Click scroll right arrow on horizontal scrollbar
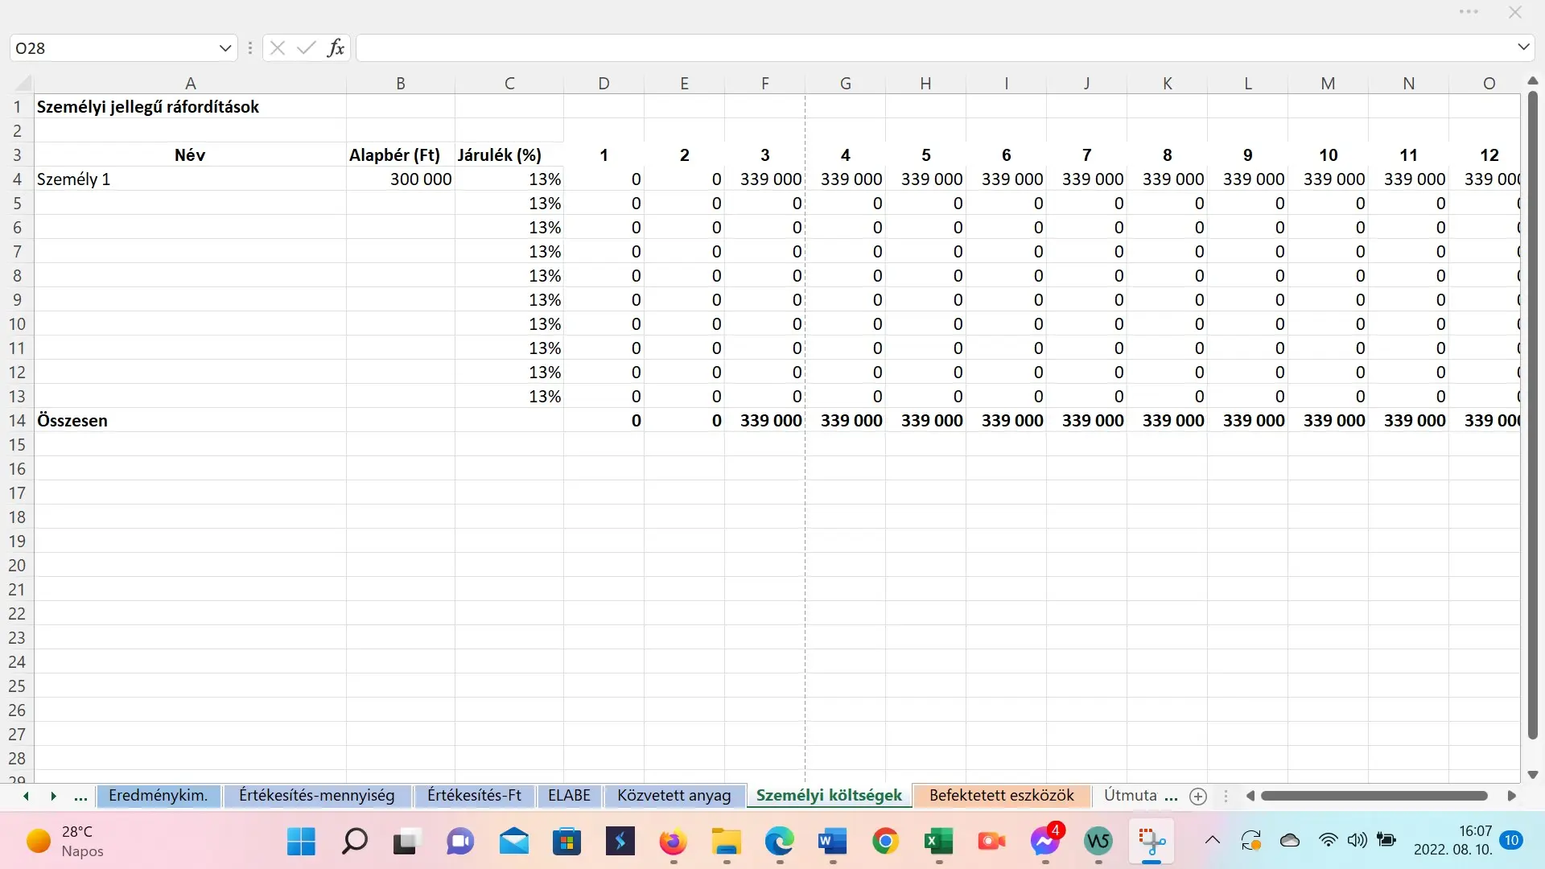1545x869 pixels. point(1511,796)
